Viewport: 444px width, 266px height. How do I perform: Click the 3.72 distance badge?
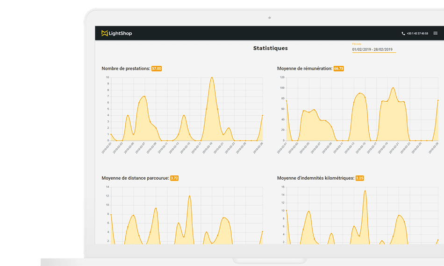[174, 178]
